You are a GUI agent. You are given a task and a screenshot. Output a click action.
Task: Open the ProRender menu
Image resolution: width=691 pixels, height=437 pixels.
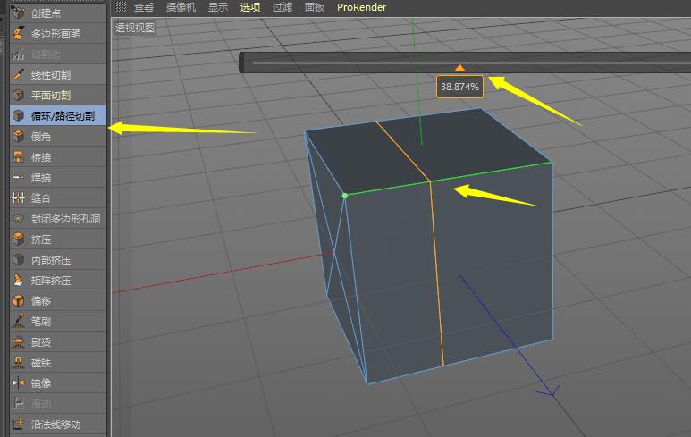coord(361,7)
